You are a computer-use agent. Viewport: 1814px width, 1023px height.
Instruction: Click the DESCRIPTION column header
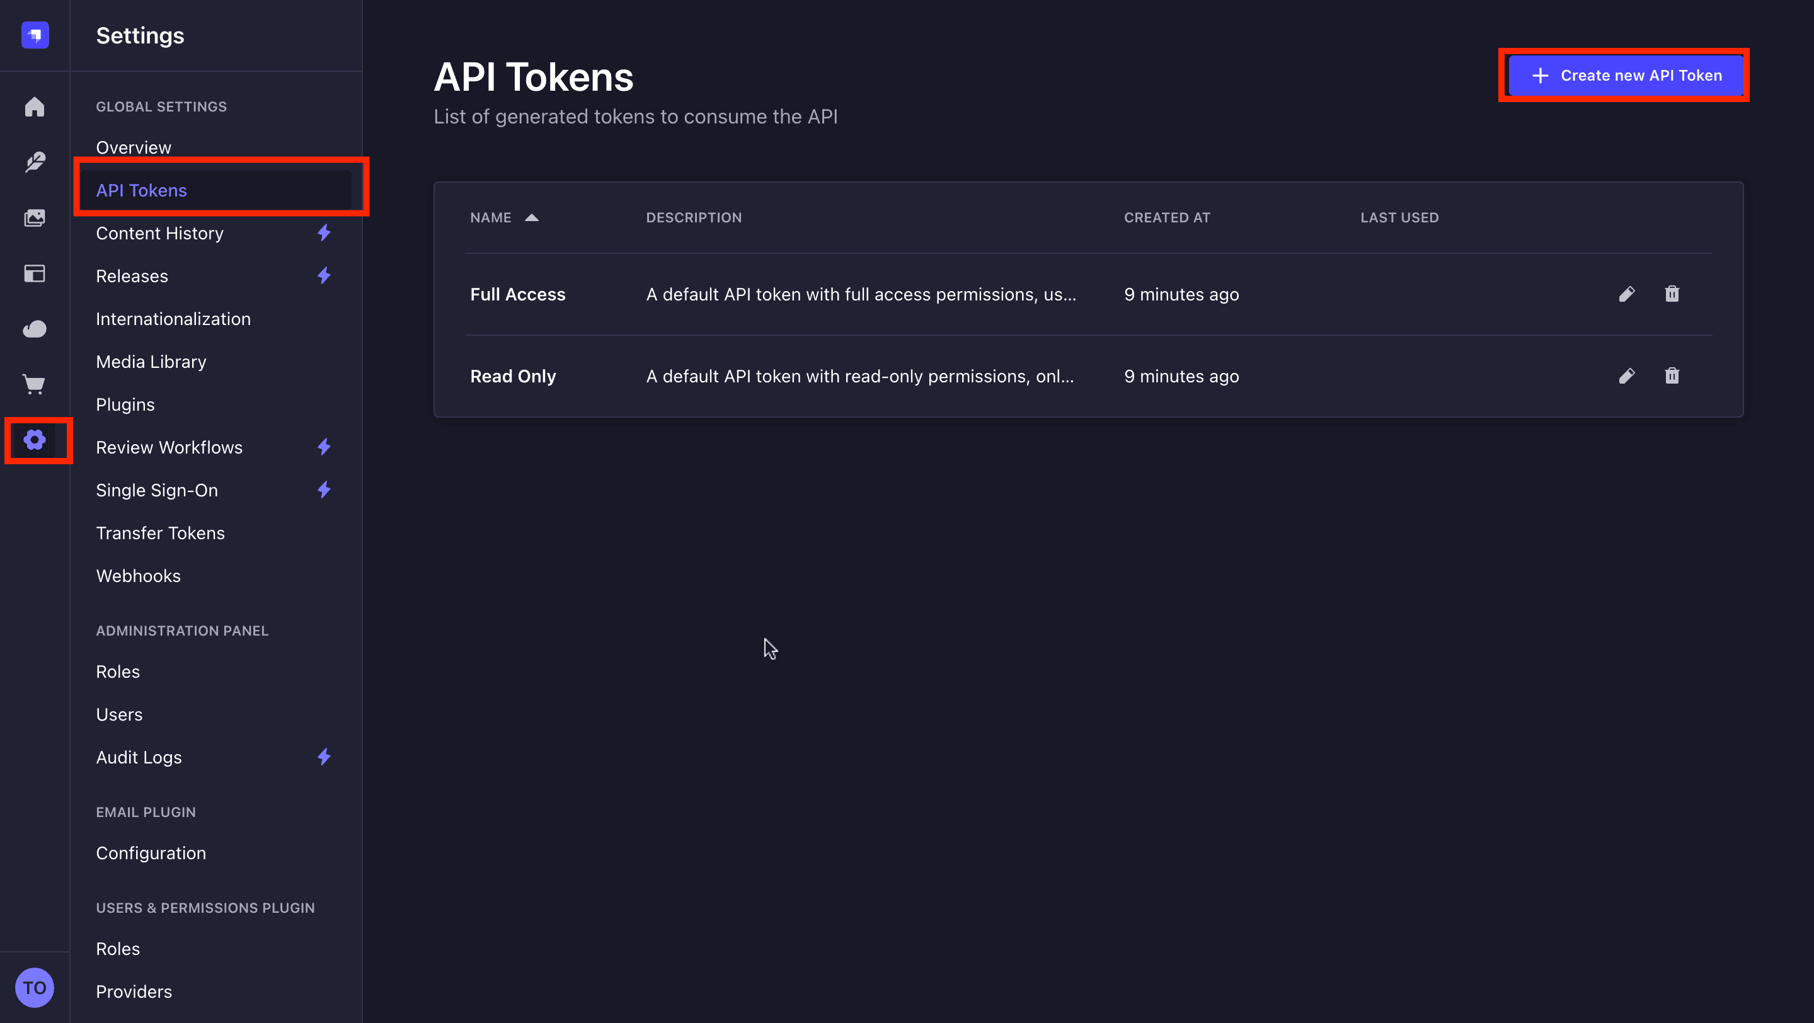[694, 217]
